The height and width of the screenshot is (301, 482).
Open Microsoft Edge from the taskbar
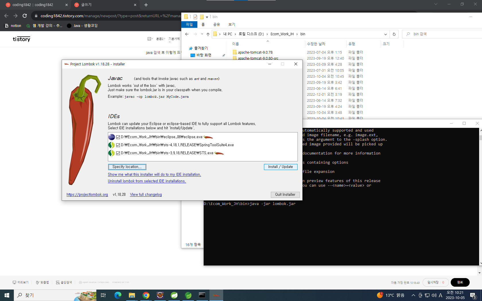(x=118, y=295)
